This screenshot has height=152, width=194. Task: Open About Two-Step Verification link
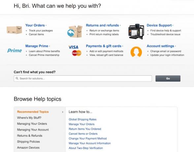(86, 148)
